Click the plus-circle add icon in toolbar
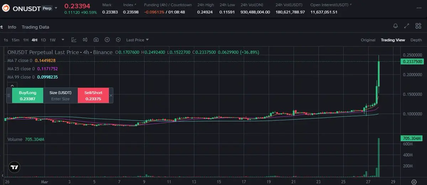This screenshot has height=185, width=427. coord(107,40)
